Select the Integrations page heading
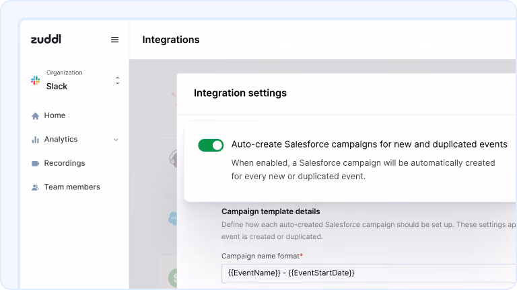517x290 pixels. pos(171,40)
